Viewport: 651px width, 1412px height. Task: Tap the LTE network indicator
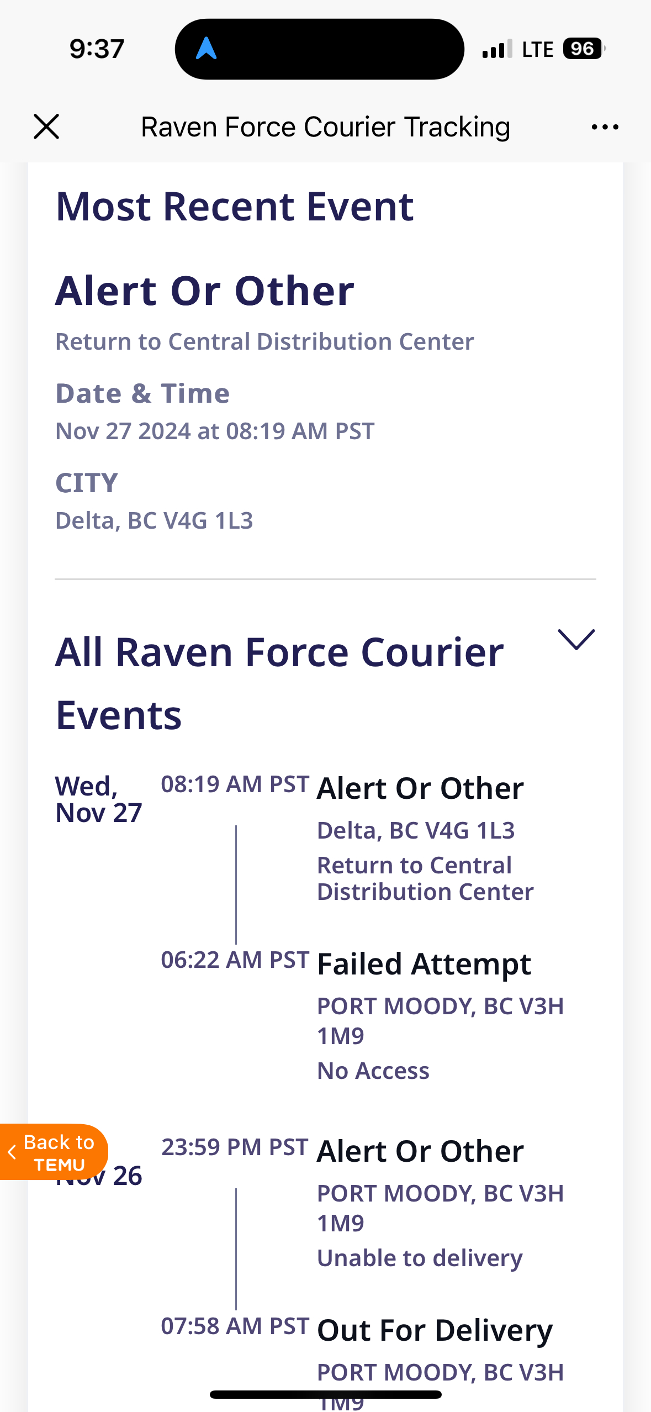click(x=537, y=50)
